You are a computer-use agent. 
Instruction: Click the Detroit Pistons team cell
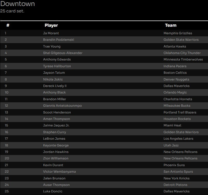point(175,185)
